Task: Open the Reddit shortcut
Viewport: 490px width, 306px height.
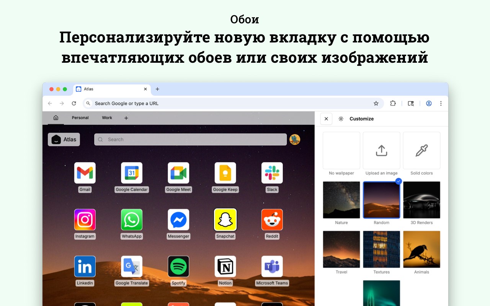Action: pos(272,220)
